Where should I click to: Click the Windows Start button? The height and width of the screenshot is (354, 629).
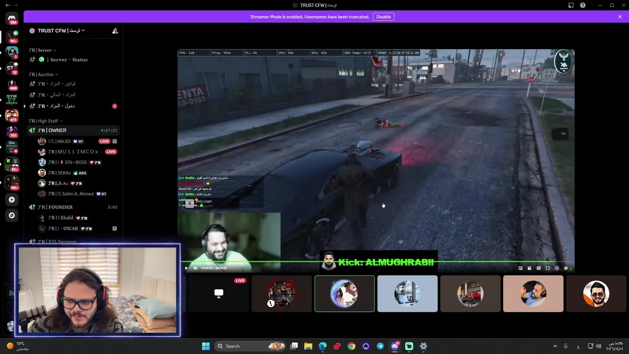pos(206,346)
